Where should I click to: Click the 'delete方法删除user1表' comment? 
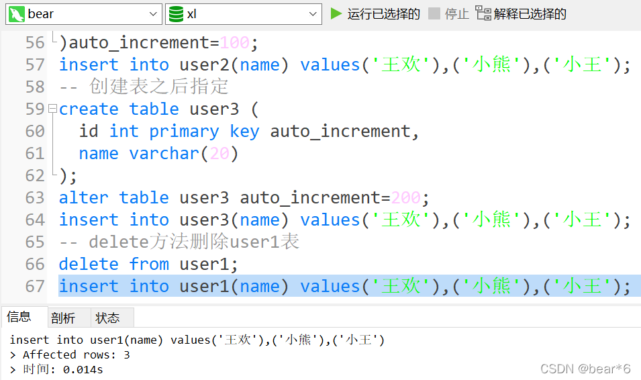(194, 241)
